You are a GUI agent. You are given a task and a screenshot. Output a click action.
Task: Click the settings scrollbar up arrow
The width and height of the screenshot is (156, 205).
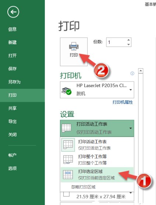pos(141,71)
